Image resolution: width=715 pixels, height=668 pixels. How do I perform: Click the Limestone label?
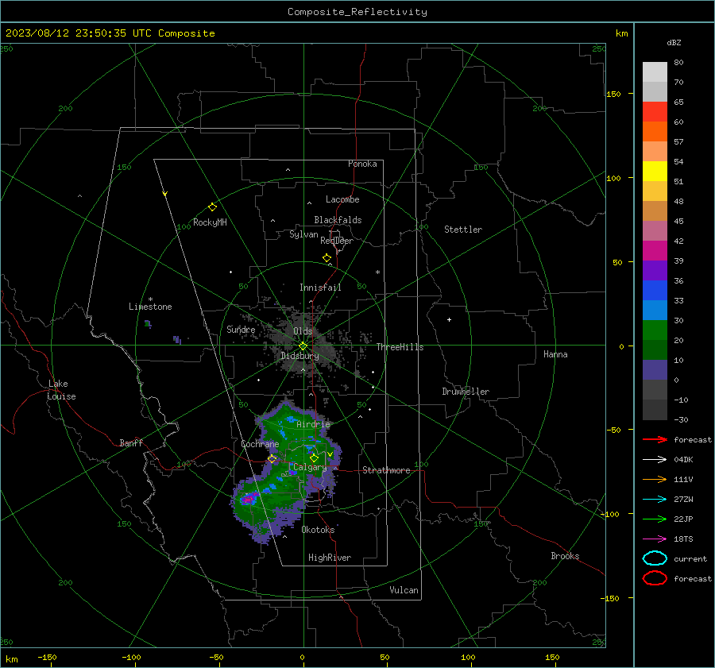150,307
